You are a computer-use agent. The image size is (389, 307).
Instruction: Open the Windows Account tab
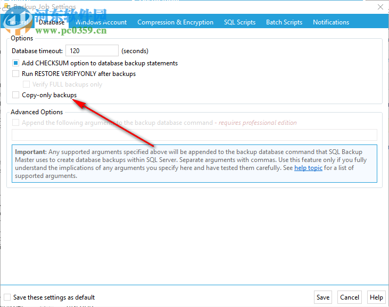click(101, 22)
